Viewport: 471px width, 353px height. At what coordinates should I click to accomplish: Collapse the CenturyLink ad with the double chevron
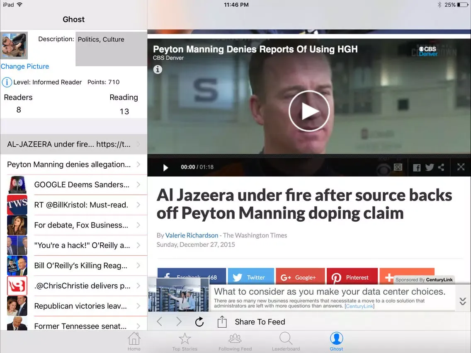(463, 301)
